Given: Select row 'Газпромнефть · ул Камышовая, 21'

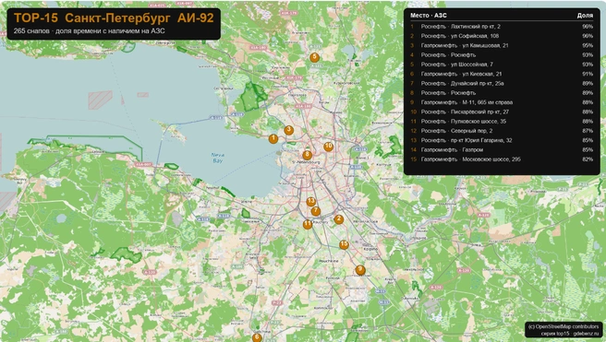Looking at the screenshot, I should coord(502,45).
